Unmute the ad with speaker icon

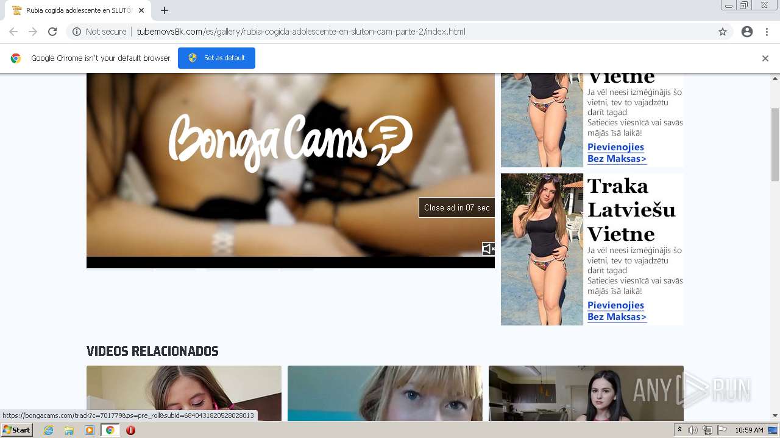click(488, 249)
